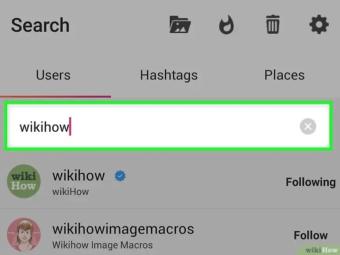
Task: Select the wikihow username result
Action: coord(79,176)
